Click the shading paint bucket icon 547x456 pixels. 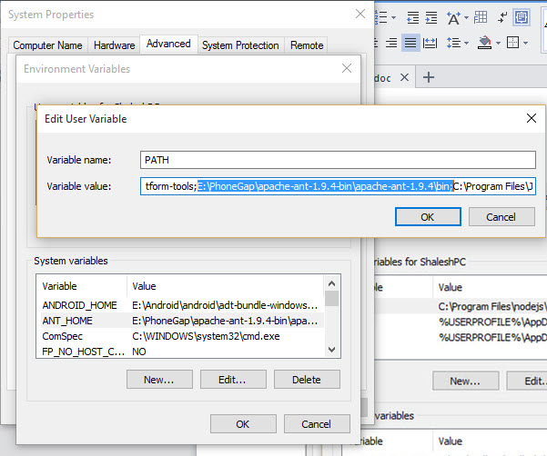[484, 43]
